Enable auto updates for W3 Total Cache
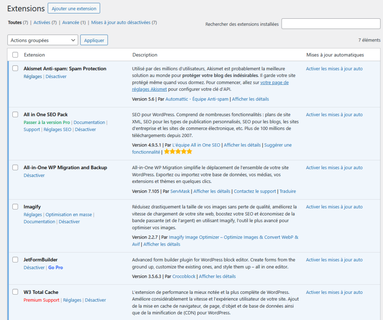383x320 pixels. (334, 292)
